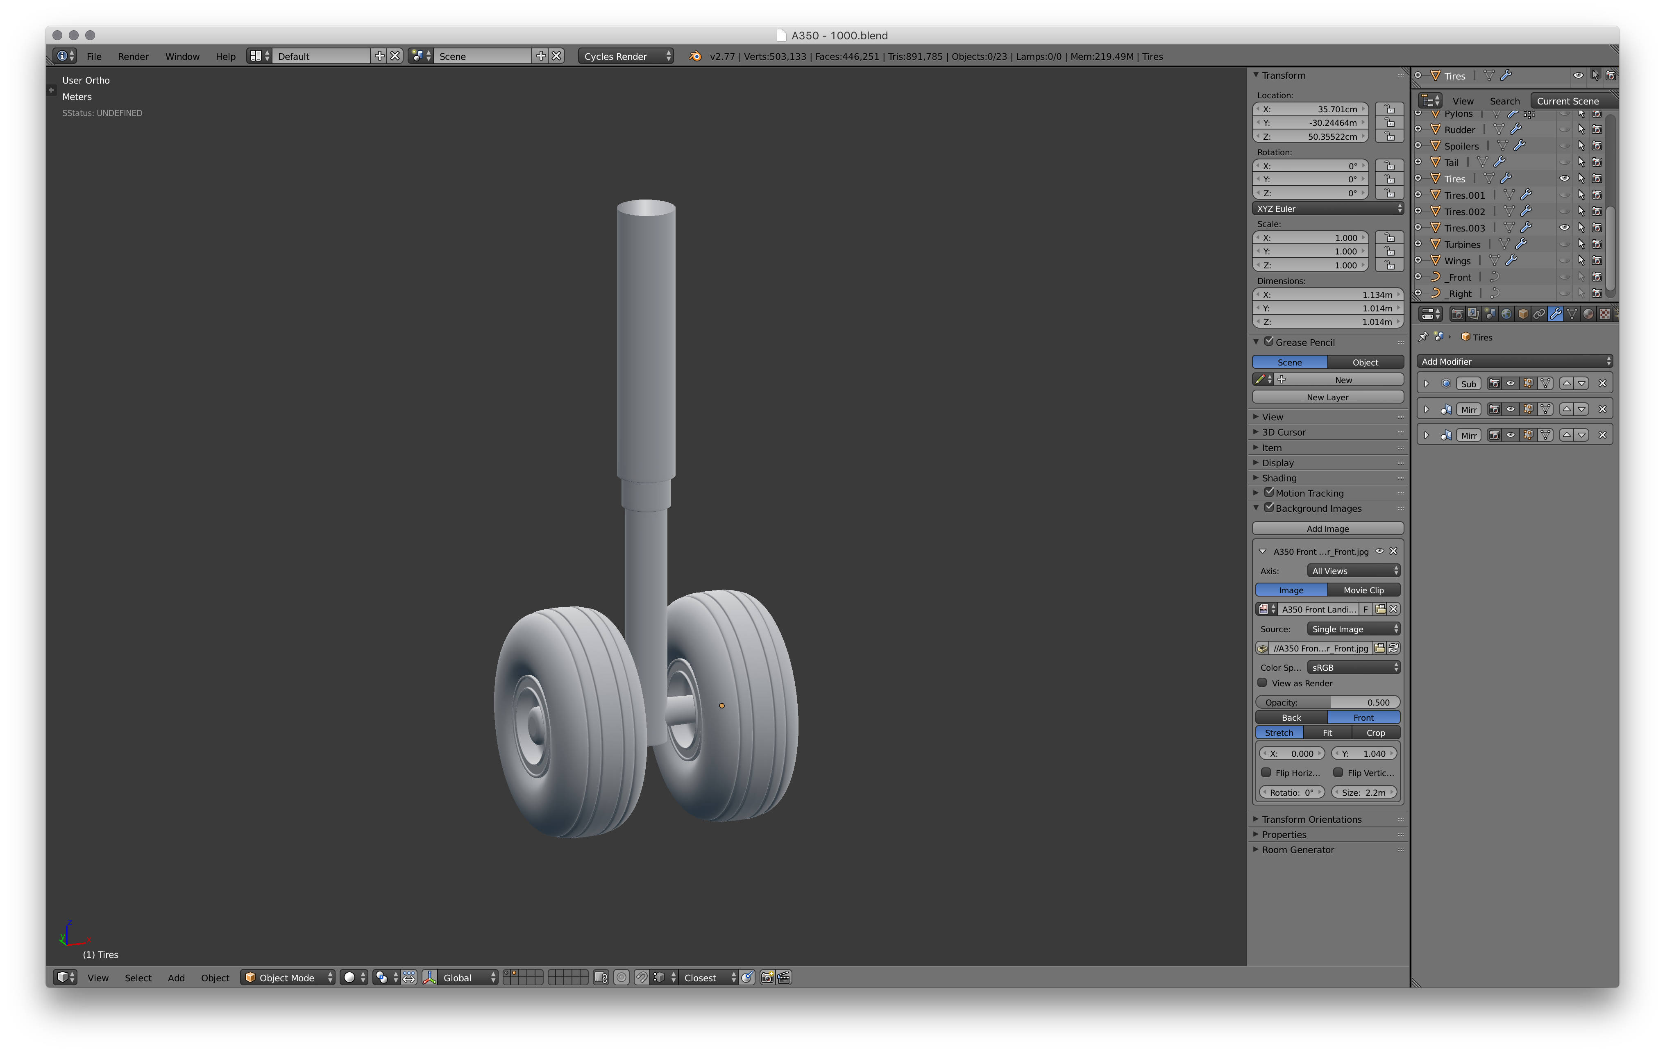Open the Constraints properties tab chain icon

(x=1539, y=315)
